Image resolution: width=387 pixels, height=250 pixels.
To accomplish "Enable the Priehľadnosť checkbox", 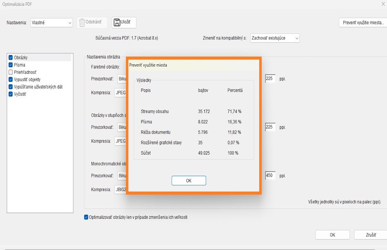I will (x=11, y=72).
